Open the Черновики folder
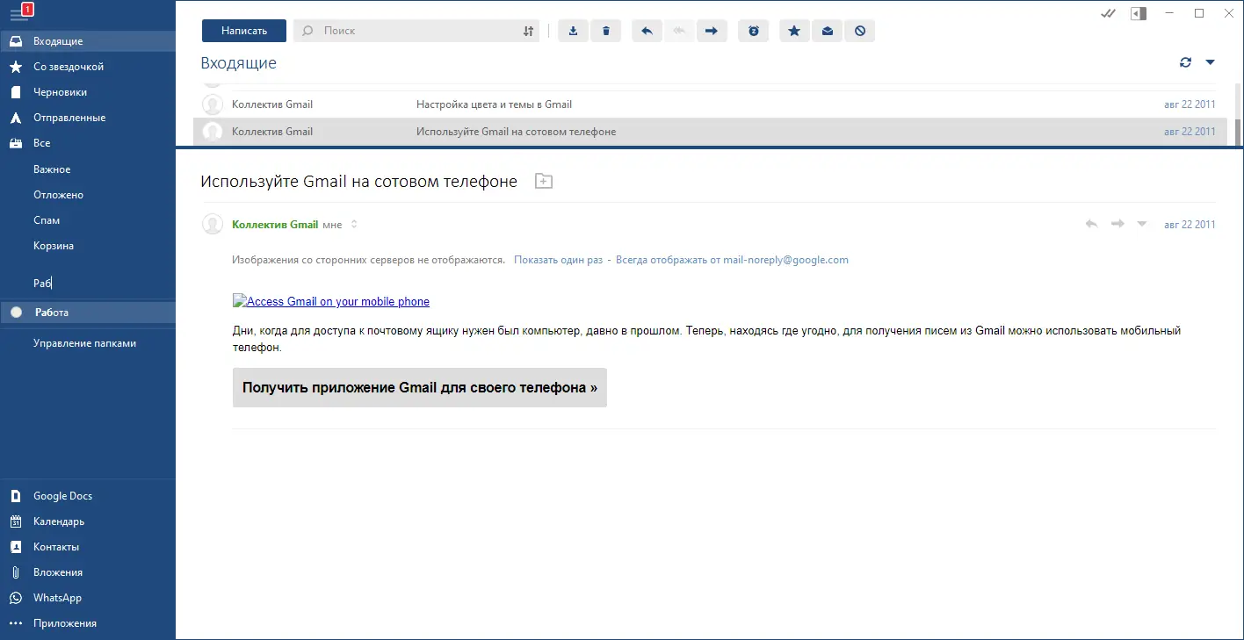 pyautogui.click(x=88, y=92)
